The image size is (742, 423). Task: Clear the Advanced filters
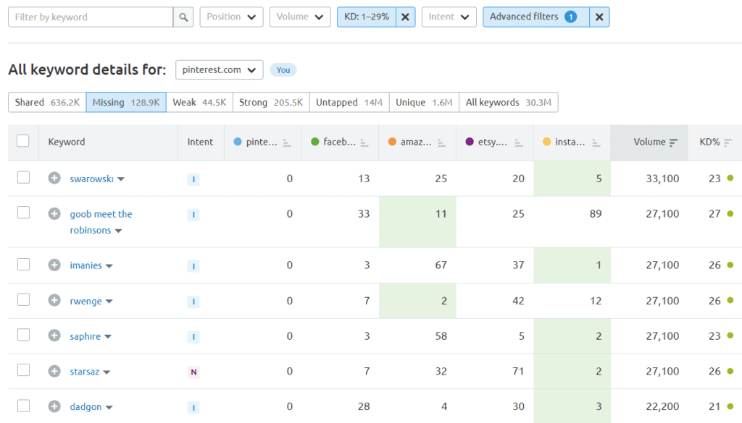coord(599,17)
